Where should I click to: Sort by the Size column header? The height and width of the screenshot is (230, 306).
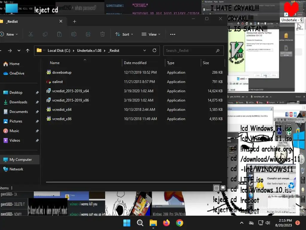tap(206, 63)
